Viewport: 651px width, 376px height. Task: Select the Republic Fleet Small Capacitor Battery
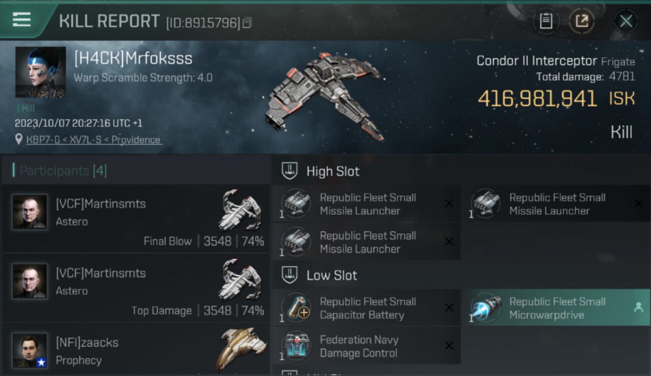click(367, 308)
